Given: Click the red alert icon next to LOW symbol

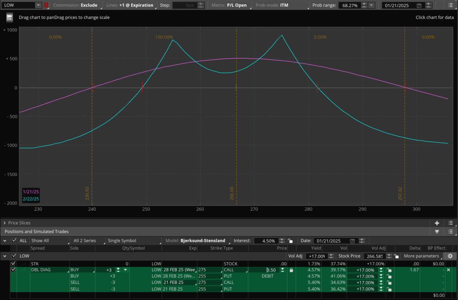Looking at the screenshot, I should pyautogui.click(x=46, y=5).
